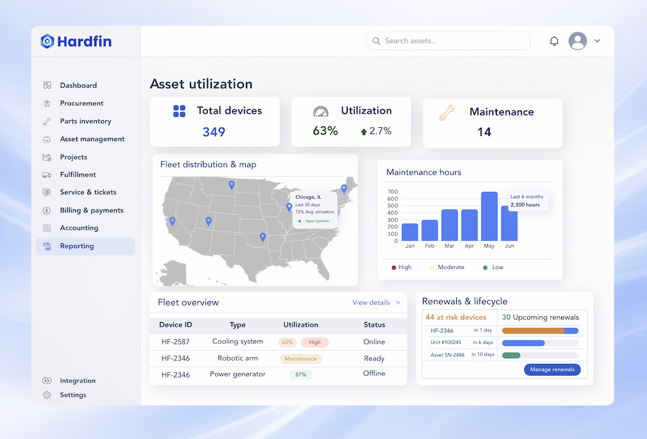
Task: Click the Settings gear icon
Action: click(47, 395)
